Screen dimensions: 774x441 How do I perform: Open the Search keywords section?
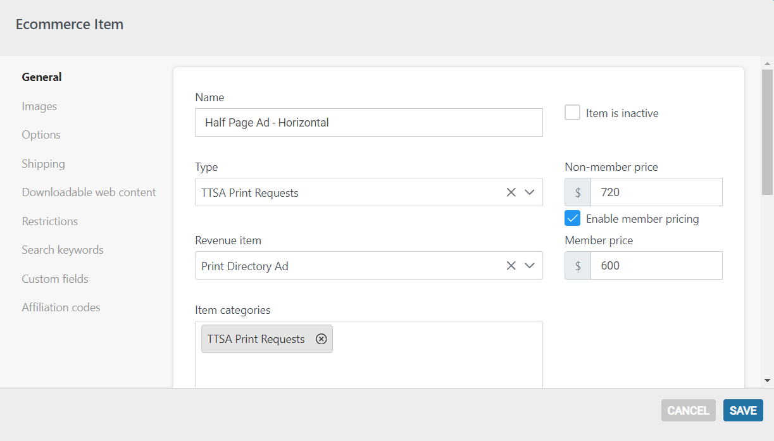63,250
